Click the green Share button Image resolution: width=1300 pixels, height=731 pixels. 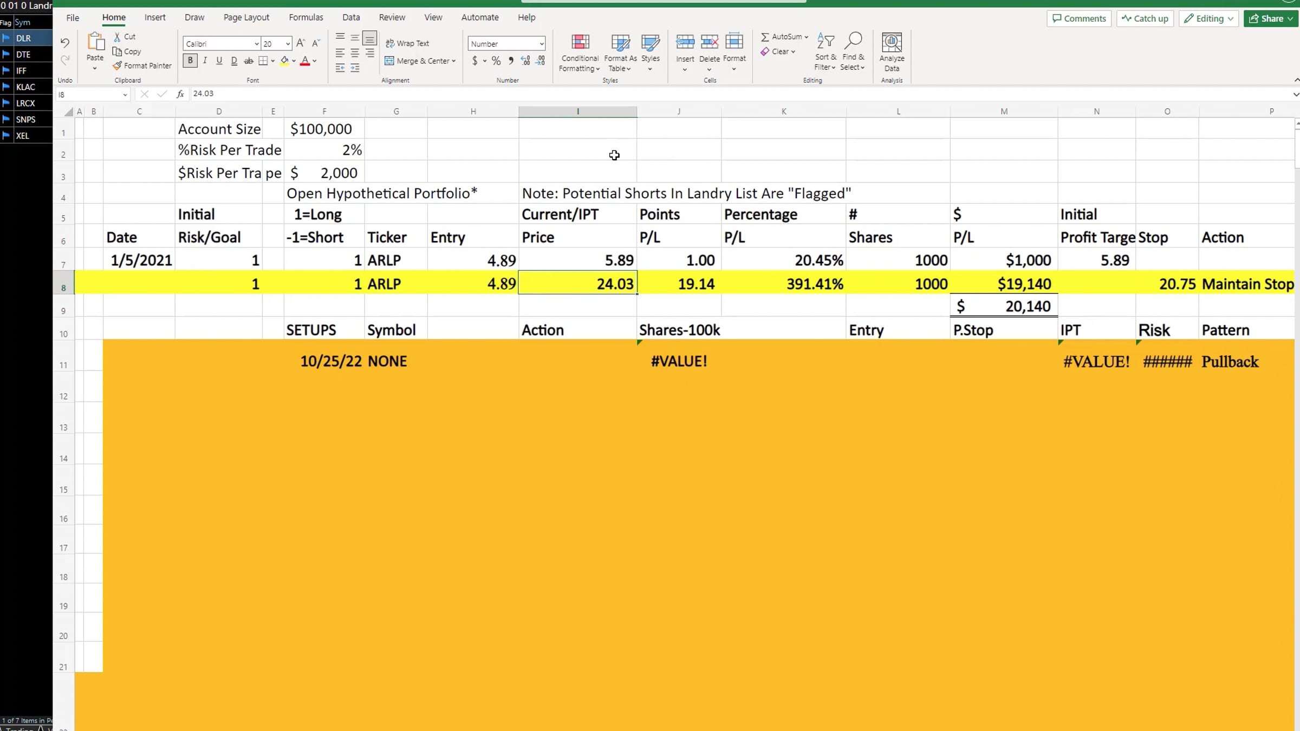coord(1271,18)
